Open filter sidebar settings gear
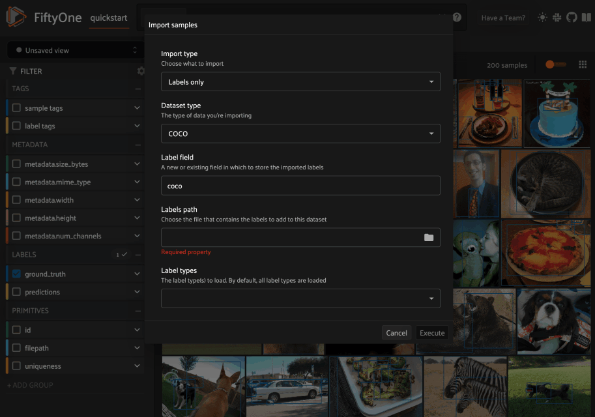This screenshot has height=417, width=595. [x=139, y=71]
